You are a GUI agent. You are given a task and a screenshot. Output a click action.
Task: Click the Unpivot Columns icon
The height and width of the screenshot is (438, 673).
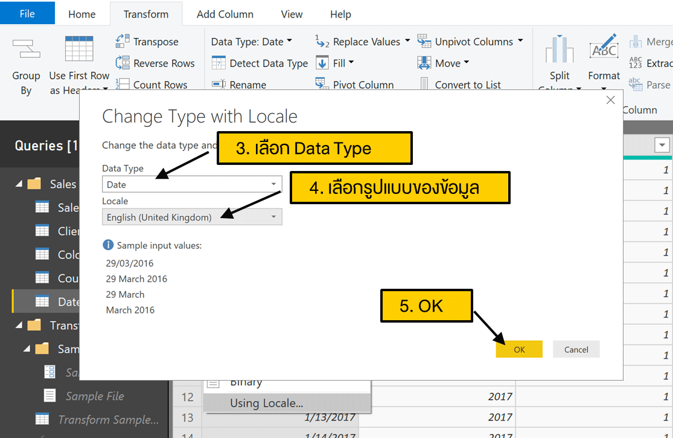424,42
